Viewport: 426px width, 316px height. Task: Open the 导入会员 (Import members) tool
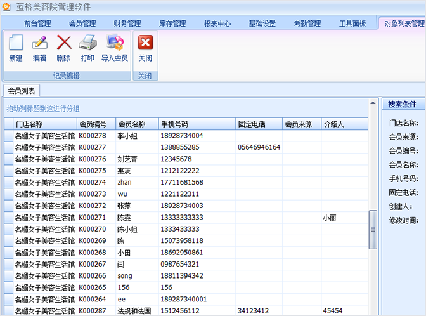click(114, 48)
